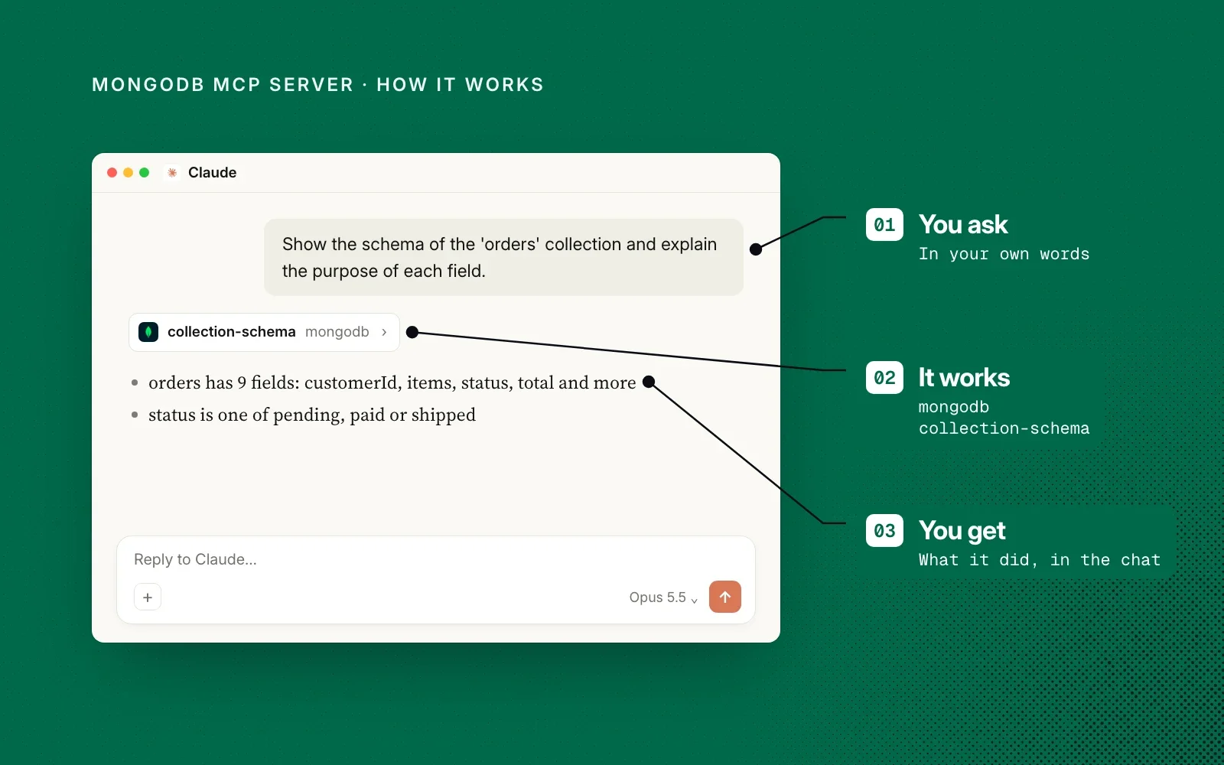Click the 'You ask' heading

click(x=963, y=225)
